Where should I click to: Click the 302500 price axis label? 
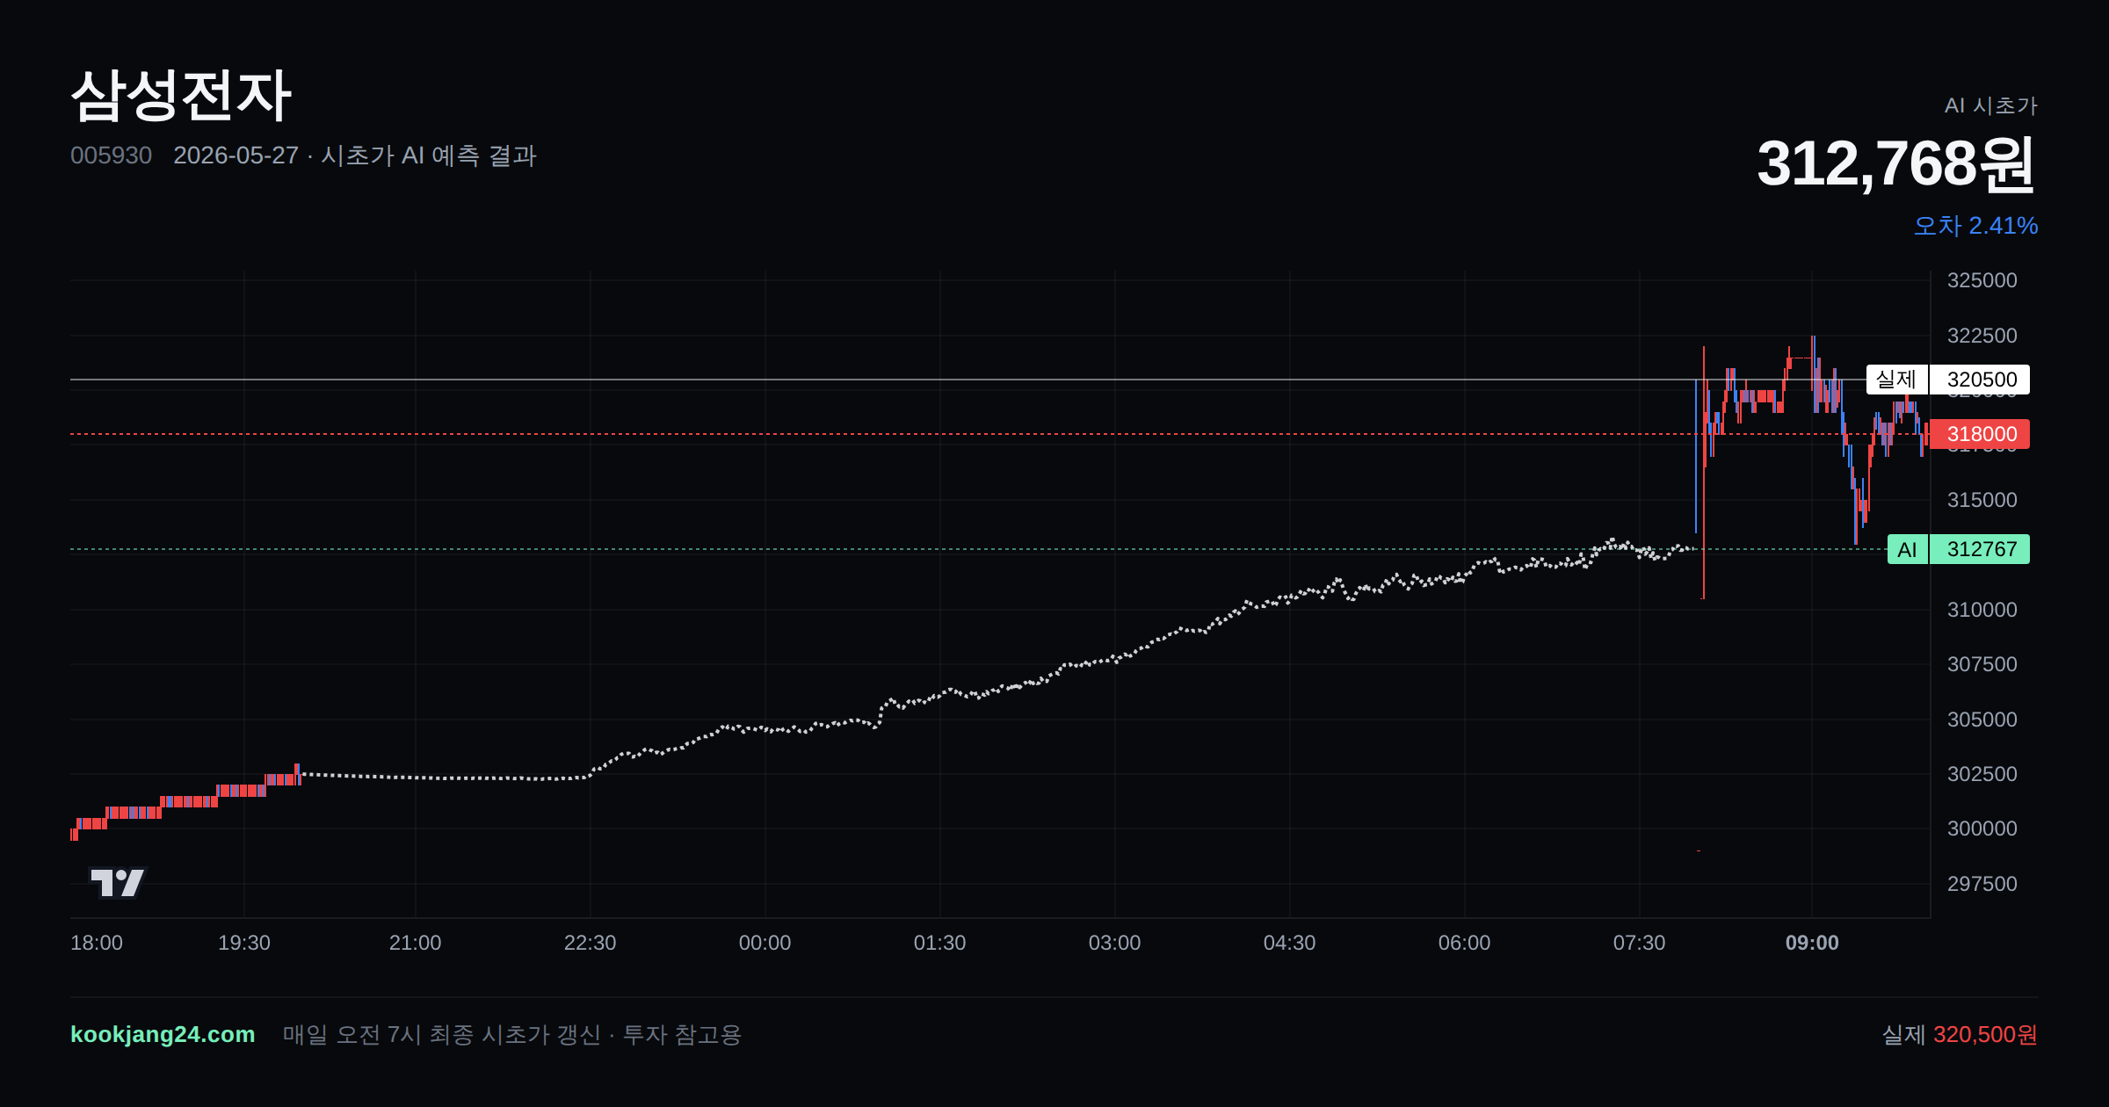point(1982,774)
